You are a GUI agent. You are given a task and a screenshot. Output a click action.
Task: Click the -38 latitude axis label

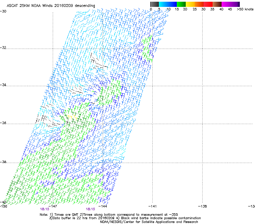point(3,162)
